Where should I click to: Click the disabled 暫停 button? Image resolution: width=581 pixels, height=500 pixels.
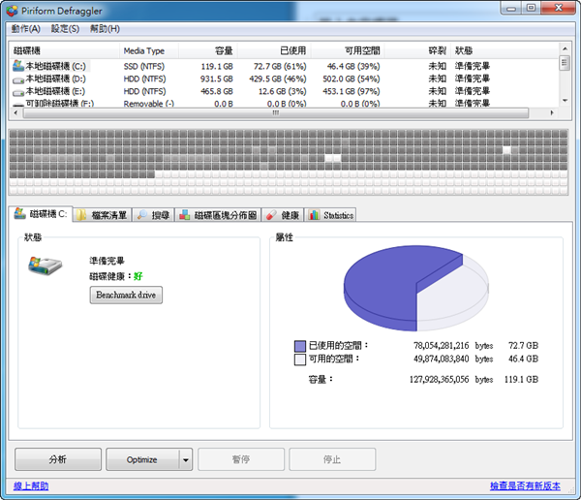[241, 459]
